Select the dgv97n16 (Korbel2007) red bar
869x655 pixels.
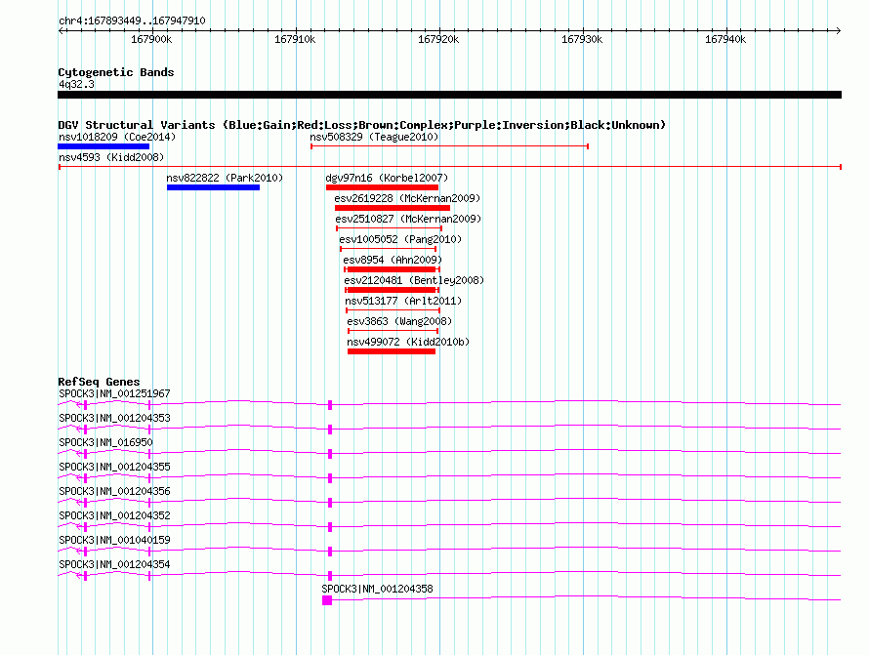(383, 187)
